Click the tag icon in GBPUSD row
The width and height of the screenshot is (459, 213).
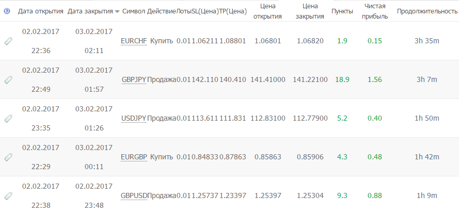click(8, 196)
